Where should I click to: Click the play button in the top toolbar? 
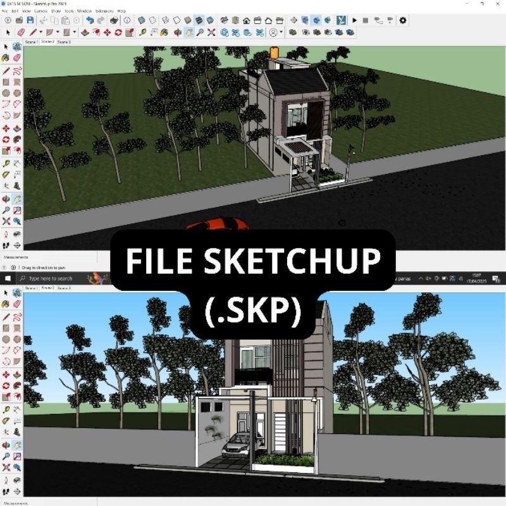[x=354, y=20]
